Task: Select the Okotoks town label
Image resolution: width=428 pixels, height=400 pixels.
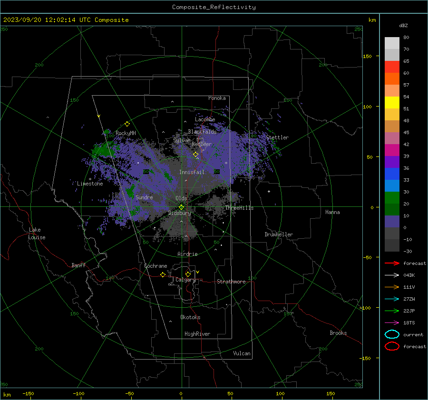Action: [190, 317]
